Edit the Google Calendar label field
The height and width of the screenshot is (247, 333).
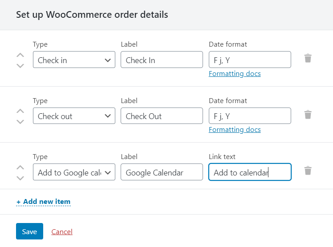pos(162,172)
